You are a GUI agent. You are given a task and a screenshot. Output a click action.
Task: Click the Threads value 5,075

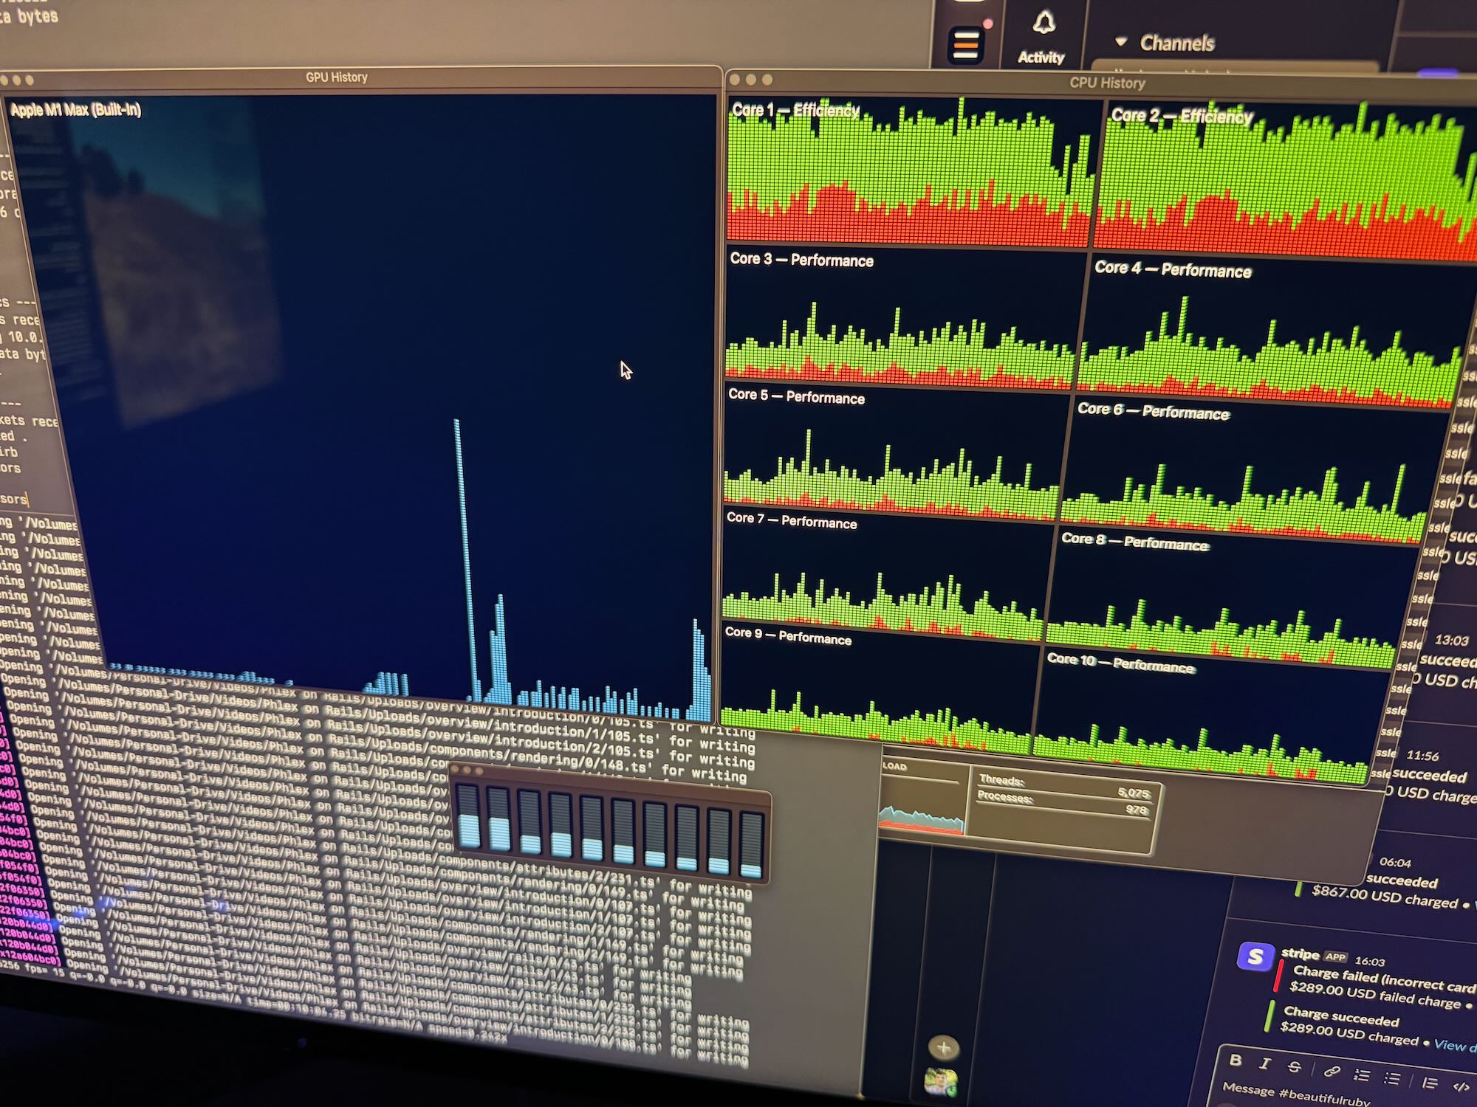(x=1134, y=793)
